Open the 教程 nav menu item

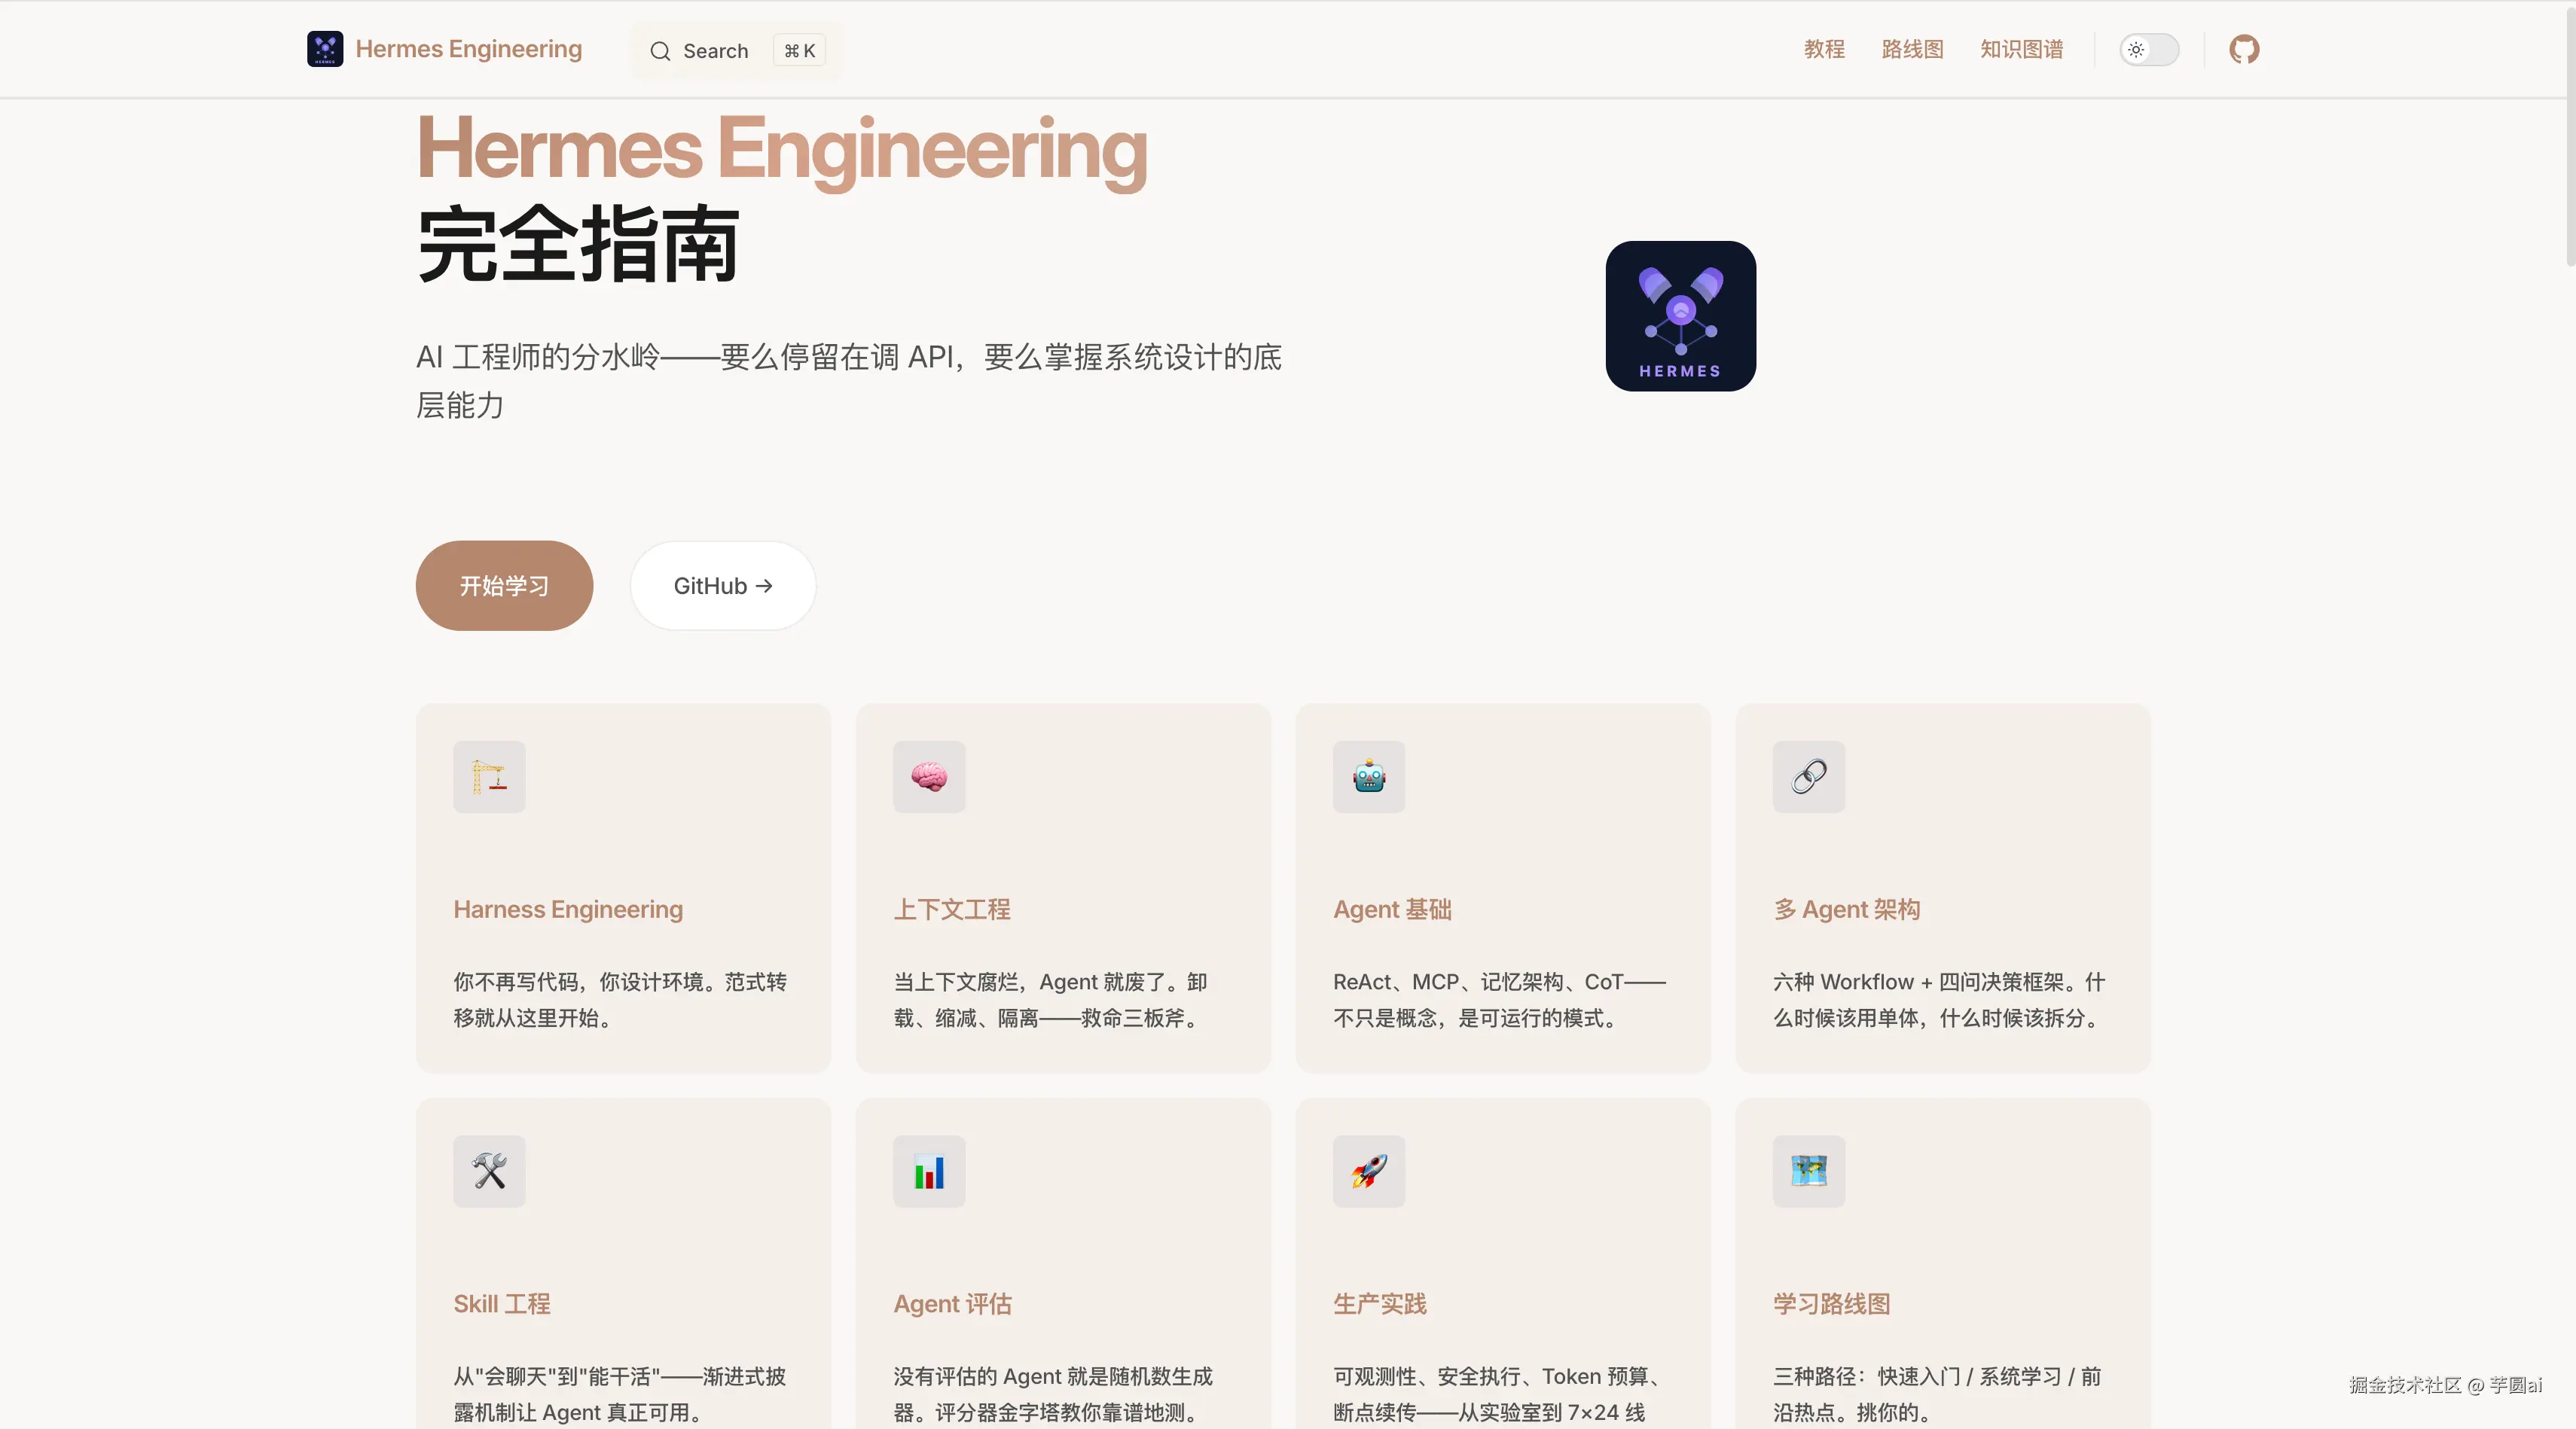coord(1824,49)
